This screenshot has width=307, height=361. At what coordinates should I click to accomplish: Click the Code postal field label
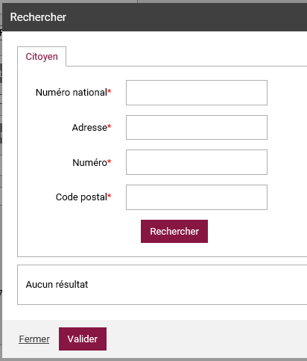click(81, 197)
